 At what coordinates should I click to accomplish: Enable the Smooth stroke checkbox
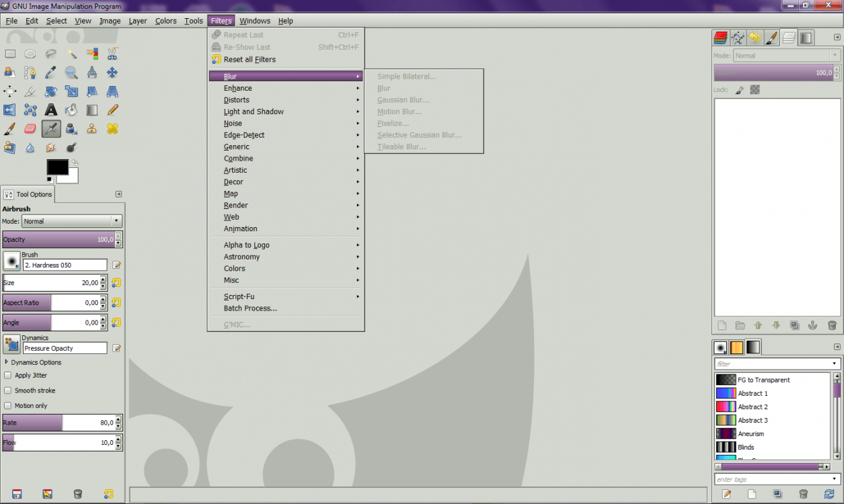coord(8,390)
